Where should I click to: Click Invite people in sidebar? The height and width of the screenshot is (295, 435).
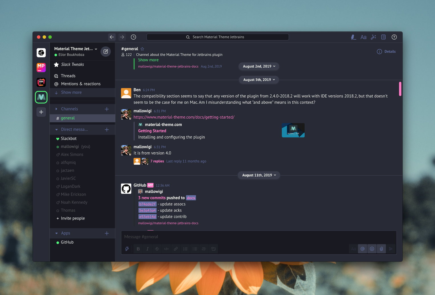tap(82, 218)
